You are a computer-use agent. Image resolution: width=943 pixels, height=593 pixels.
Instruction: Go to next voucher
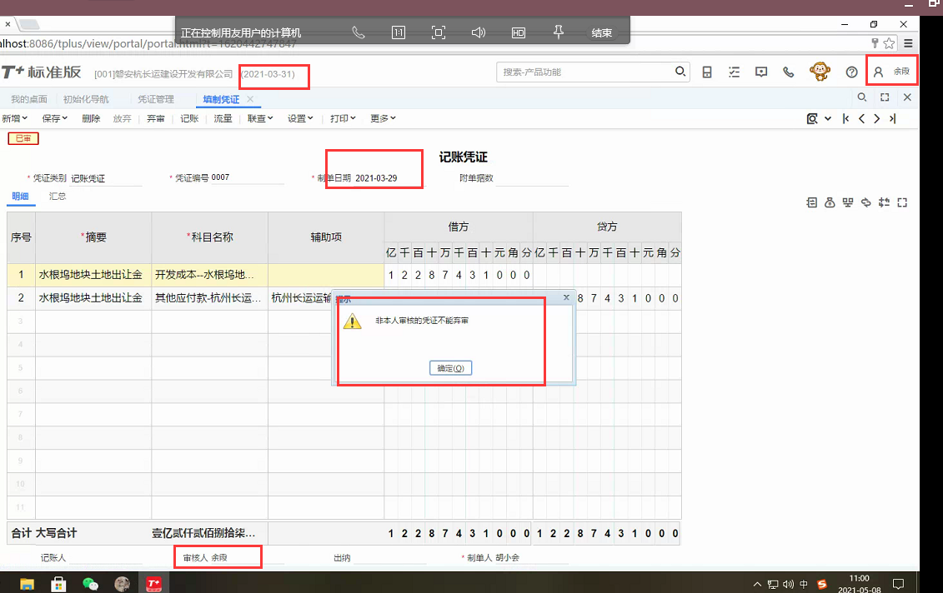pos(877,118)
